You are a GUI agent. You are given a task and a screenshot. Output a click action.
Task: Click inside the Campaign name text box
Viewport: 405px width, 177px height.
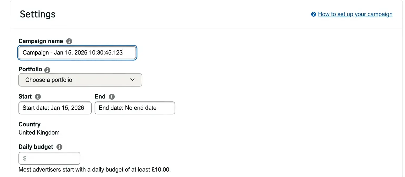coord(77,53)
